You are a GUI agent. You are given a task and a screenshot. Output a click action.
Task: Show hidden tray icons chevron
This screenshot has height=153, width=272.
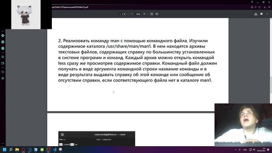tap(235, 150)
